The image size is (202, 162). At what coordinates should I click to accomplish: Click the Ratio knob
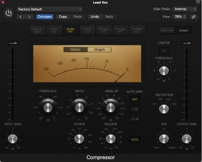tap(80, 108)
